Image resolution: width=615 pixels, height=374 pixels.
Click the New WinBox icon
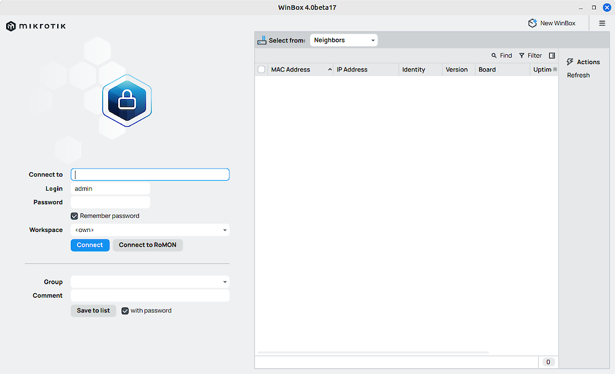pos(532,23)
